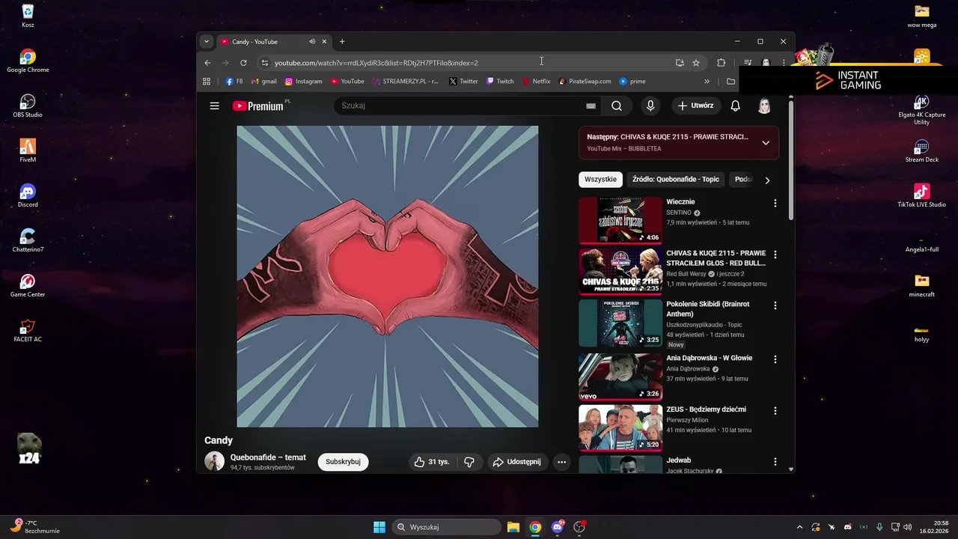
Task: Select the Wszystkie filter chip
Action: tap(600, 180)
